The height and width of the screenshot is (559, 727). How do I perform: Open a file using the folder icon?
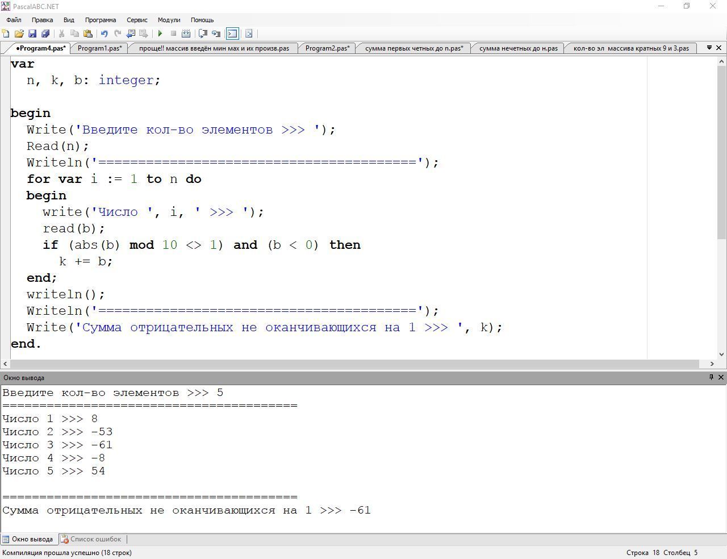tap(19, 34)
